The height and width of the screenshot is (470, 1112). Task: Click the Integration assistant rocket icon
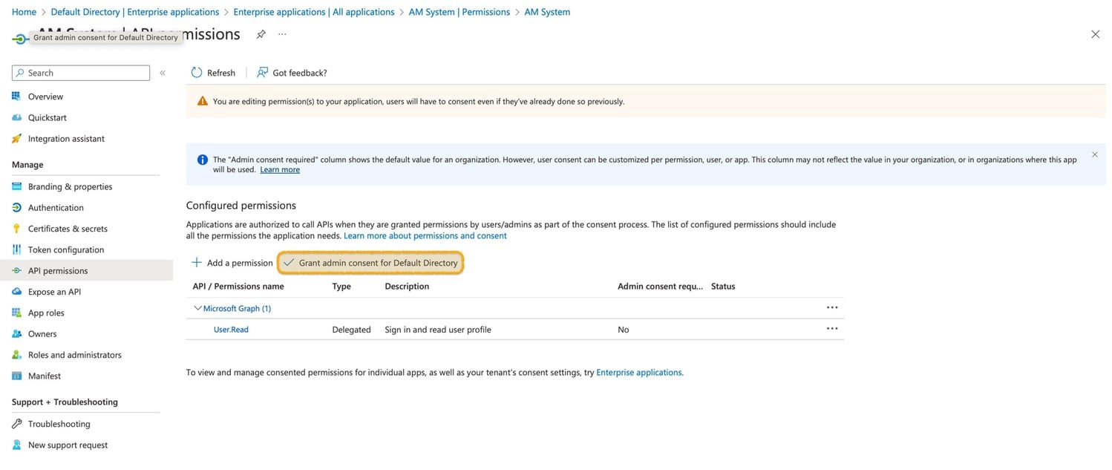pyautogui.click(x=16, y=138)
